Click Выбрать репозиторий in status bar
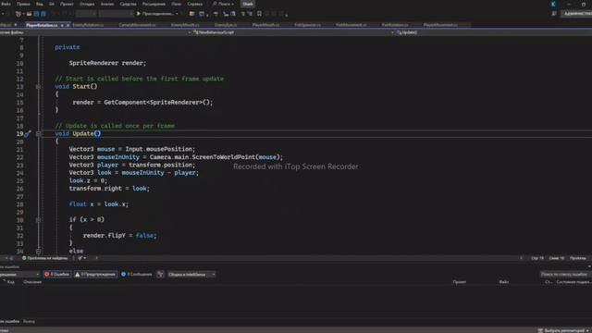 pyautogui.click(x=564, y=330)
